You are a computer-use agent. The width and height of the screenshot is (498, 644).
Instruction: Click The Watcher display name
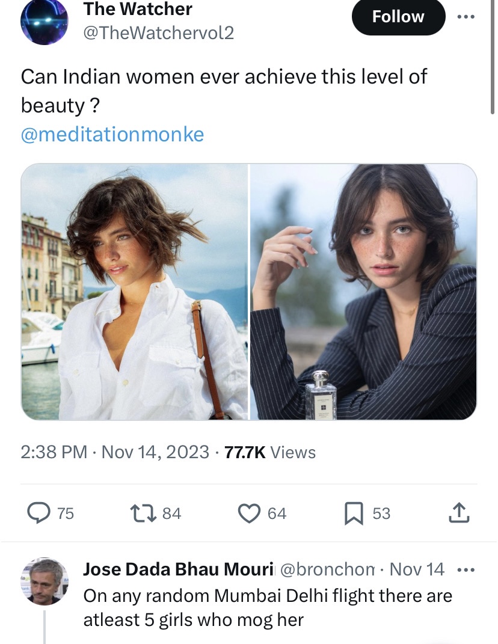(x=138, y=9)
